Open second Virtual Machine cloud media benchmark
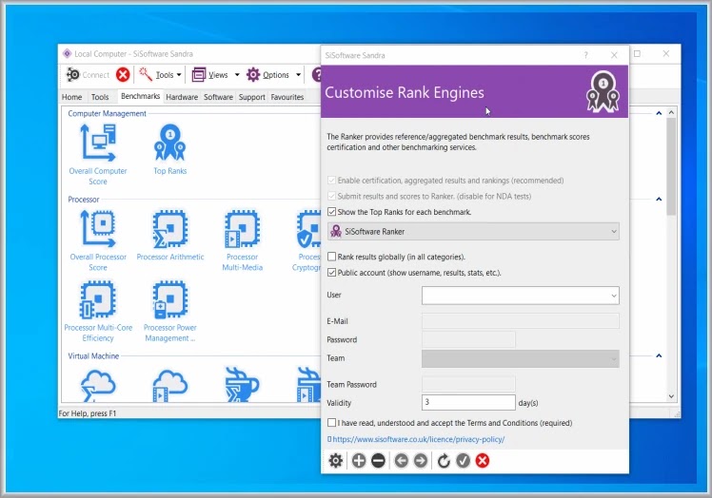The width and height of the screenshot is (712, 498). [169, 386]
